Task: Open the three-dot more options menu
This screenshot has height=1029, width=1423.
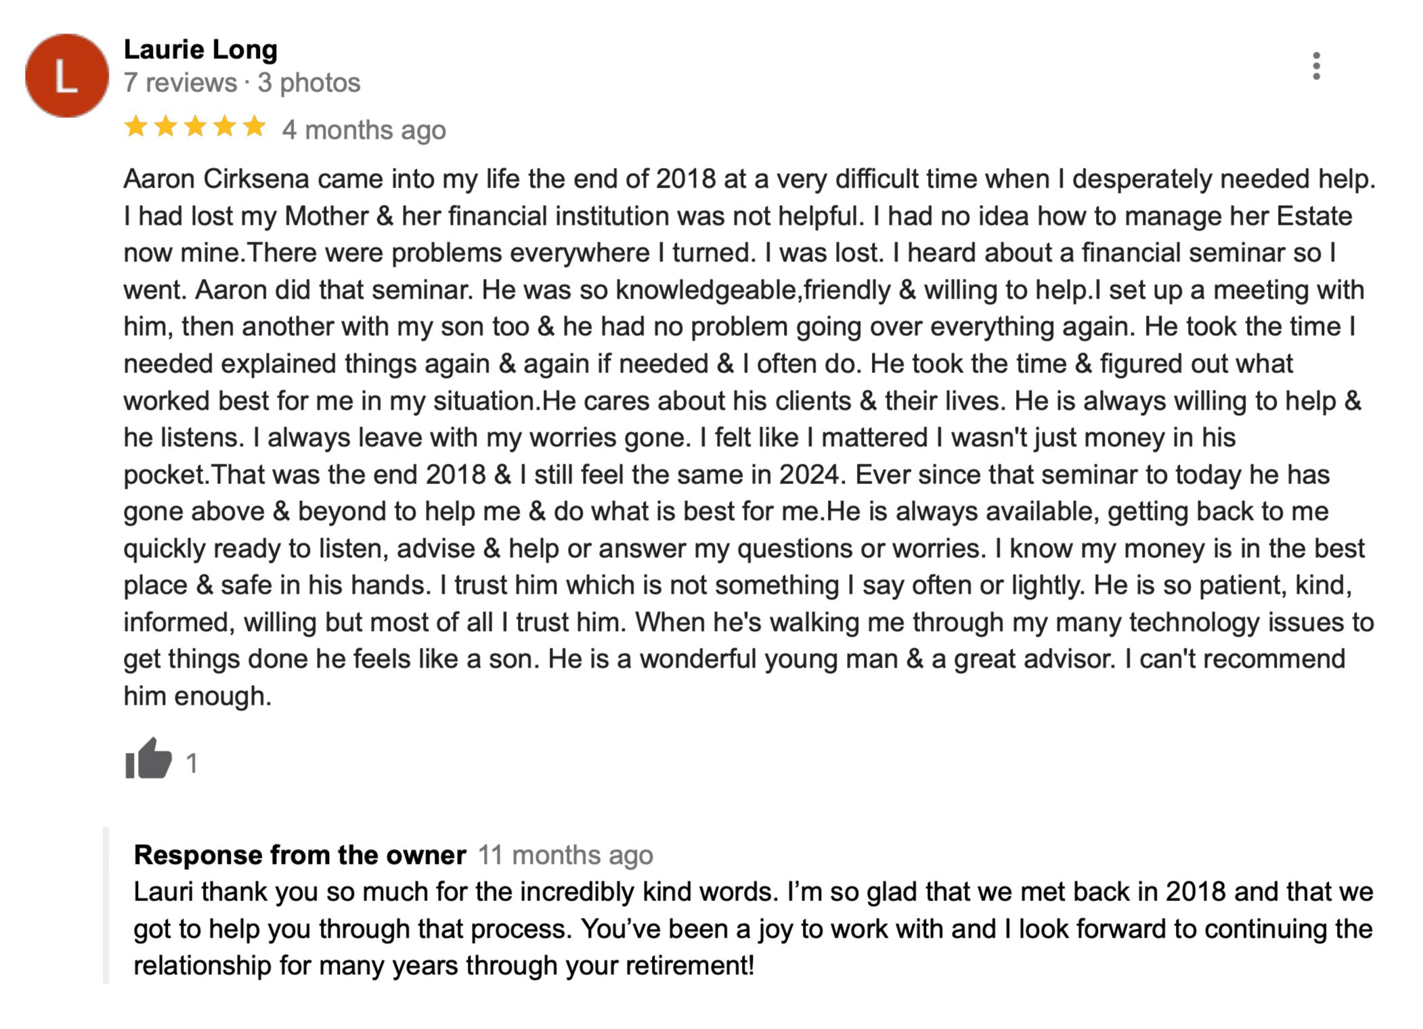Action: [x=1315, y=66]
